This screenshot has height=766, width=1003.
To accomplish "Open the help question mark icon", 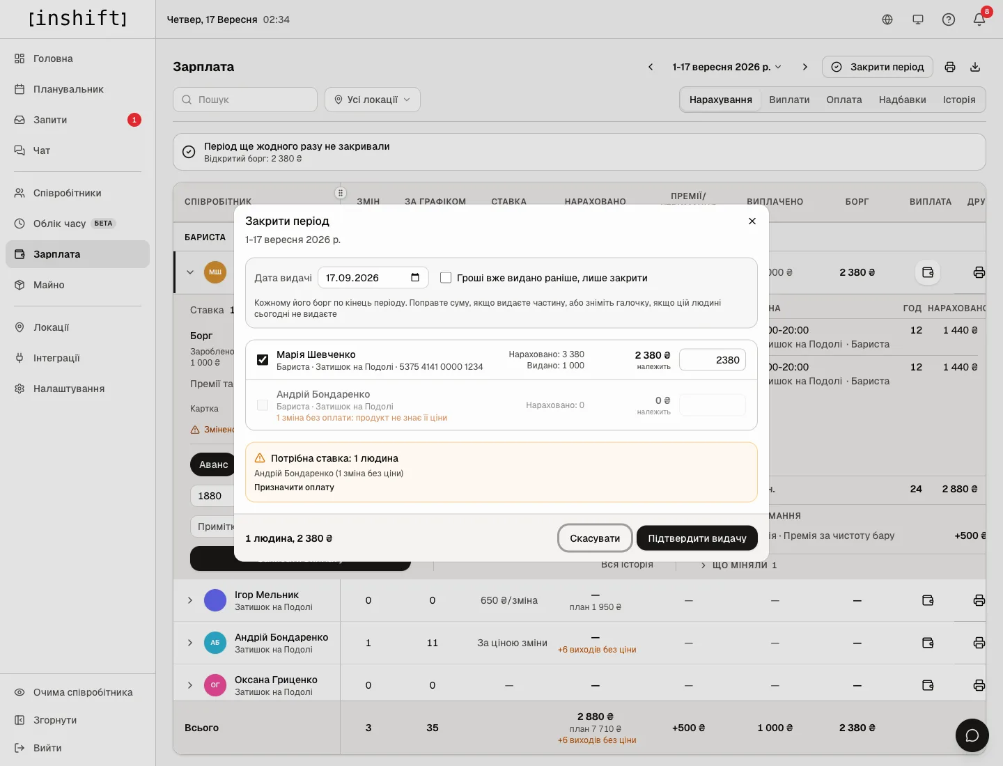I will coord(949,19).
